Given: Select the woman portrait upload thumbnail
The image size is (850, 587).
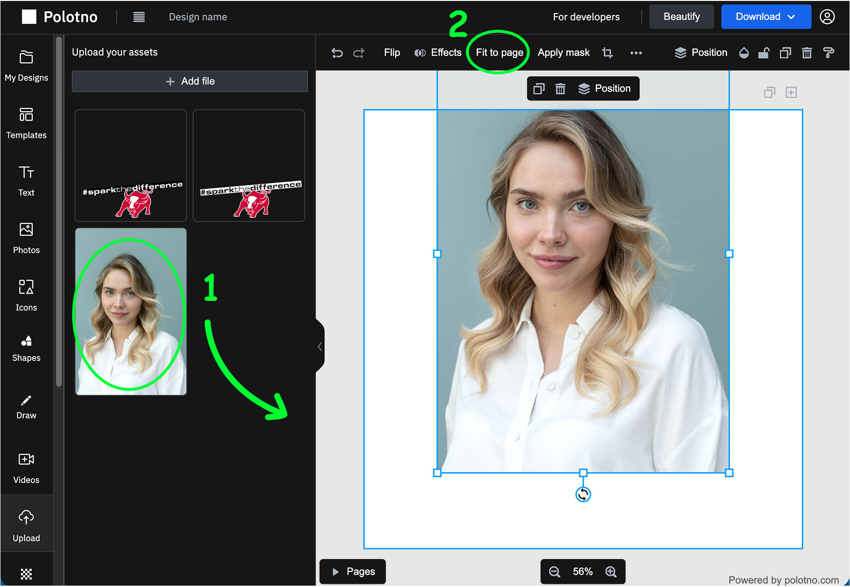Looking at the screenshot, I should coord(131,312).
